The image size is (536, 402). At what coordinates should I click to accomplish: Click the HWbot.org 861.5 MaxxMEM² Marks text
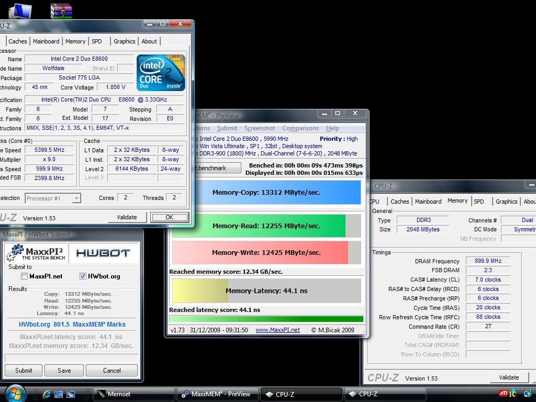click(72, 325)
